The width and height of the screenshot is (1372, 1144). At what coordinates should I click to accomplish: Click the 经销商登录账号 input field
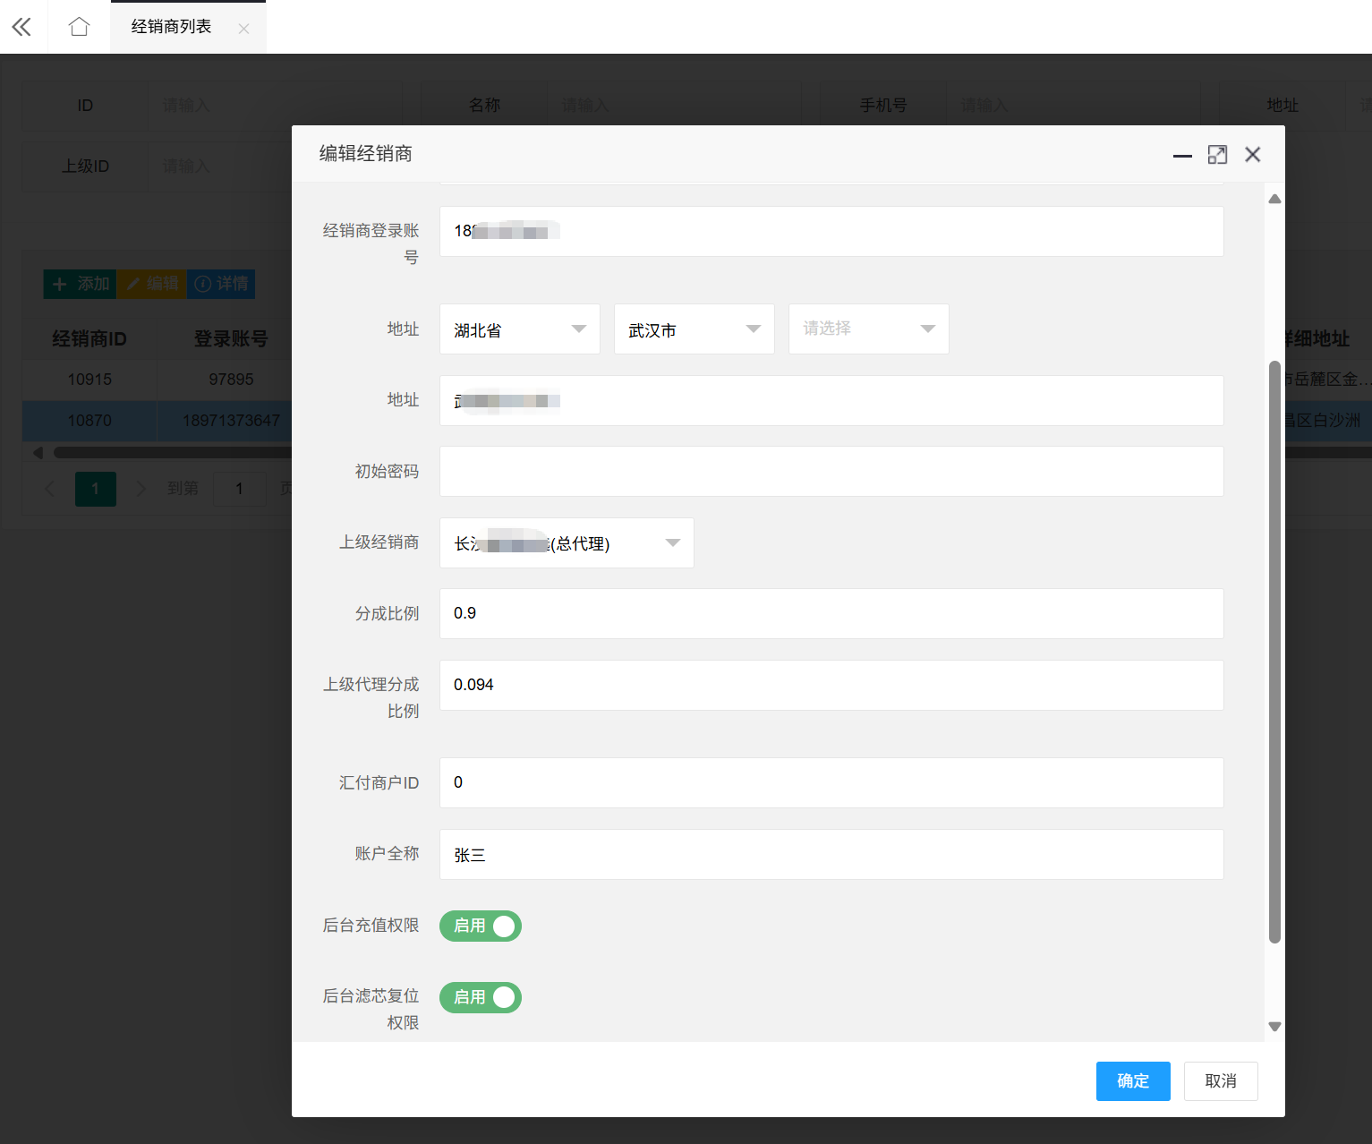[831, 232]
